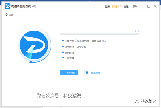Click the 嗨格式数据恢复大师 title text
Image resolution: width=161 pixels, height=108 pixels.
24,6
